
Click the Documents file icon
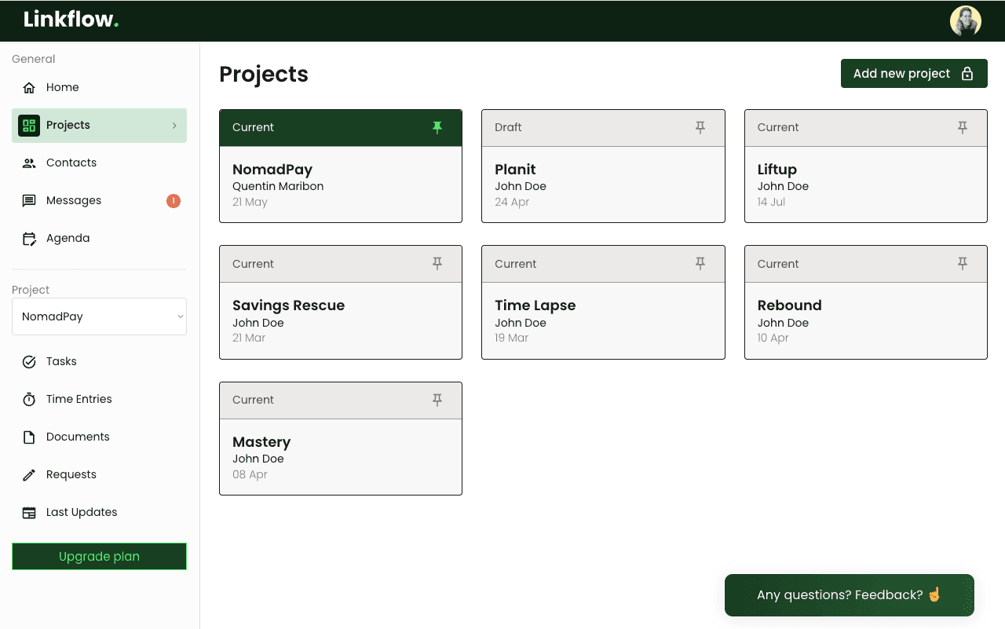[x=29, y=437]
